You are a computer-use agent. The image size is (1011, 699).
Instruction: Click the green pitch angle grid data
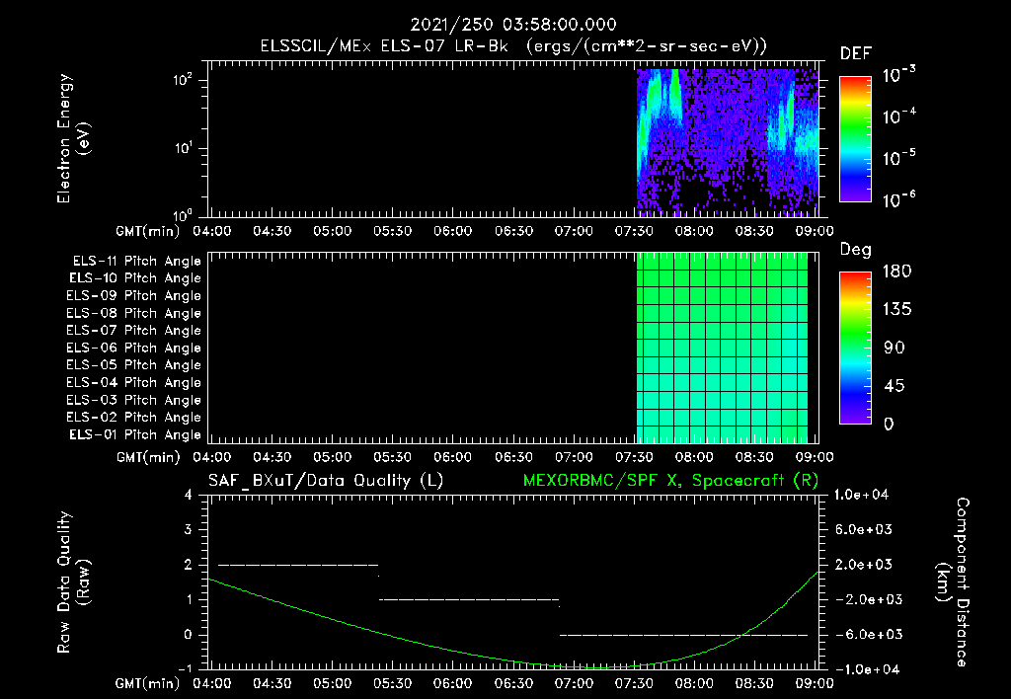click(x=722, y=348)
